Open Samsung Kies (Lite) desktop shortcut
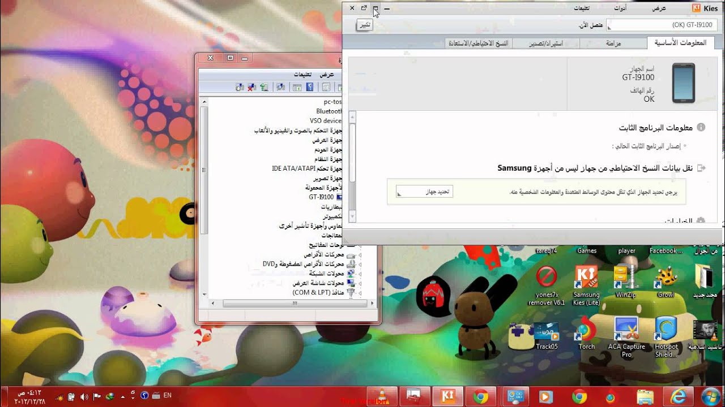This screenshot has width=725, height=407. [x=586, y=285]
